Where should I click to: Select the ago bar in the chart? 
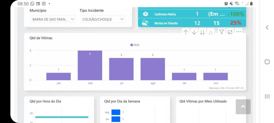point(153,69)
